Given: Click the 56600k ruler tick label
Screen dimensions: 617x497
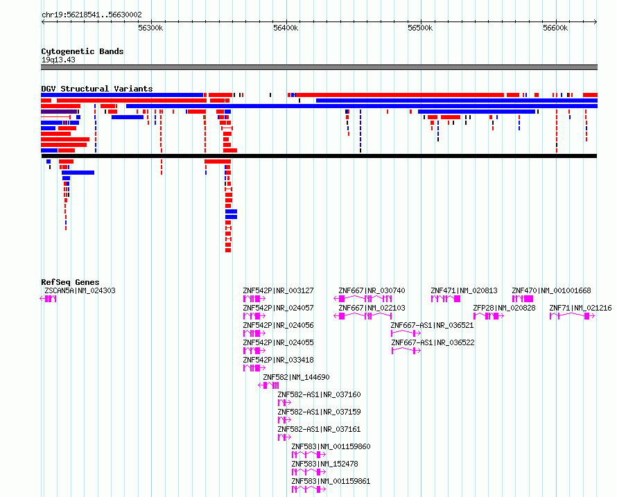Looking at the screenshot, I should coord(555,28).
